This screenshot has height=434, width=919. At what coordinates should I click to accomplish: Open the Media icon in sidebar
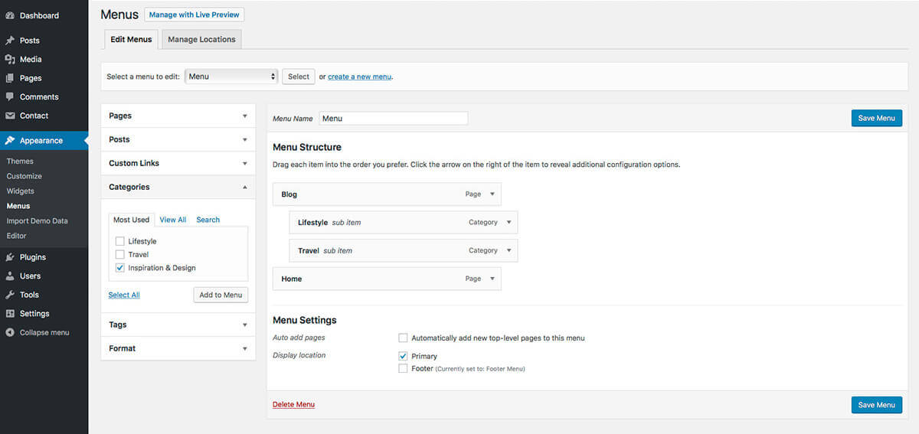click(x=10, y=59)
